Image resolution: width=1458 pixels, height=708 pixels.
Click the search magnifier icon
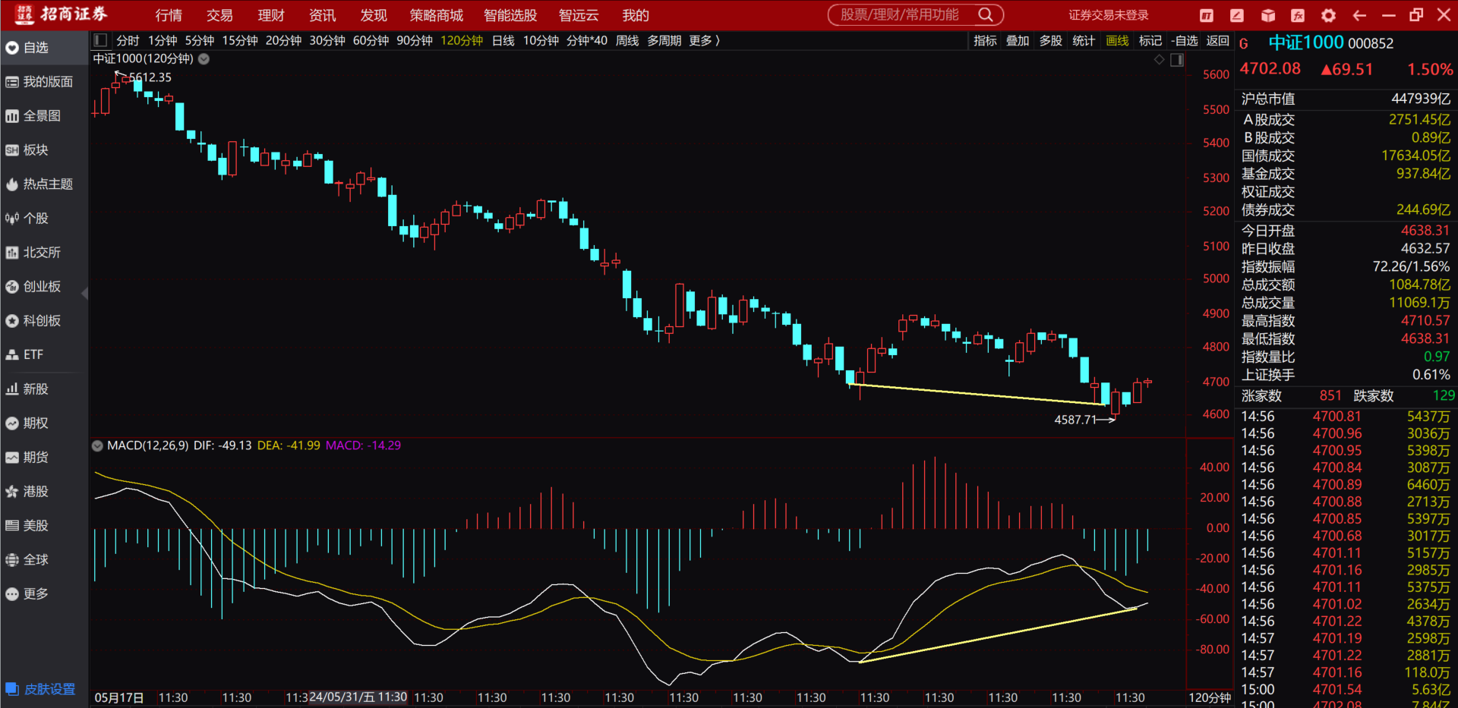[986, 15]
